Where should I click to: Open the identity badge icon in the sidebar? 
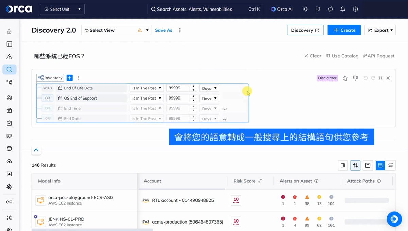(x=9, y=174)
